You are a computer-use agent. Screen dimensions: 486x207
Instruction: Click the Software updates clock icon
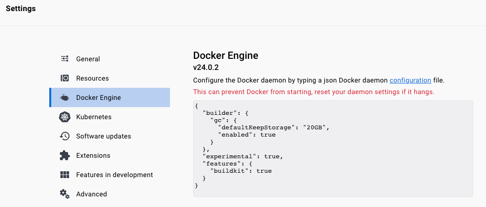point(65,136)
